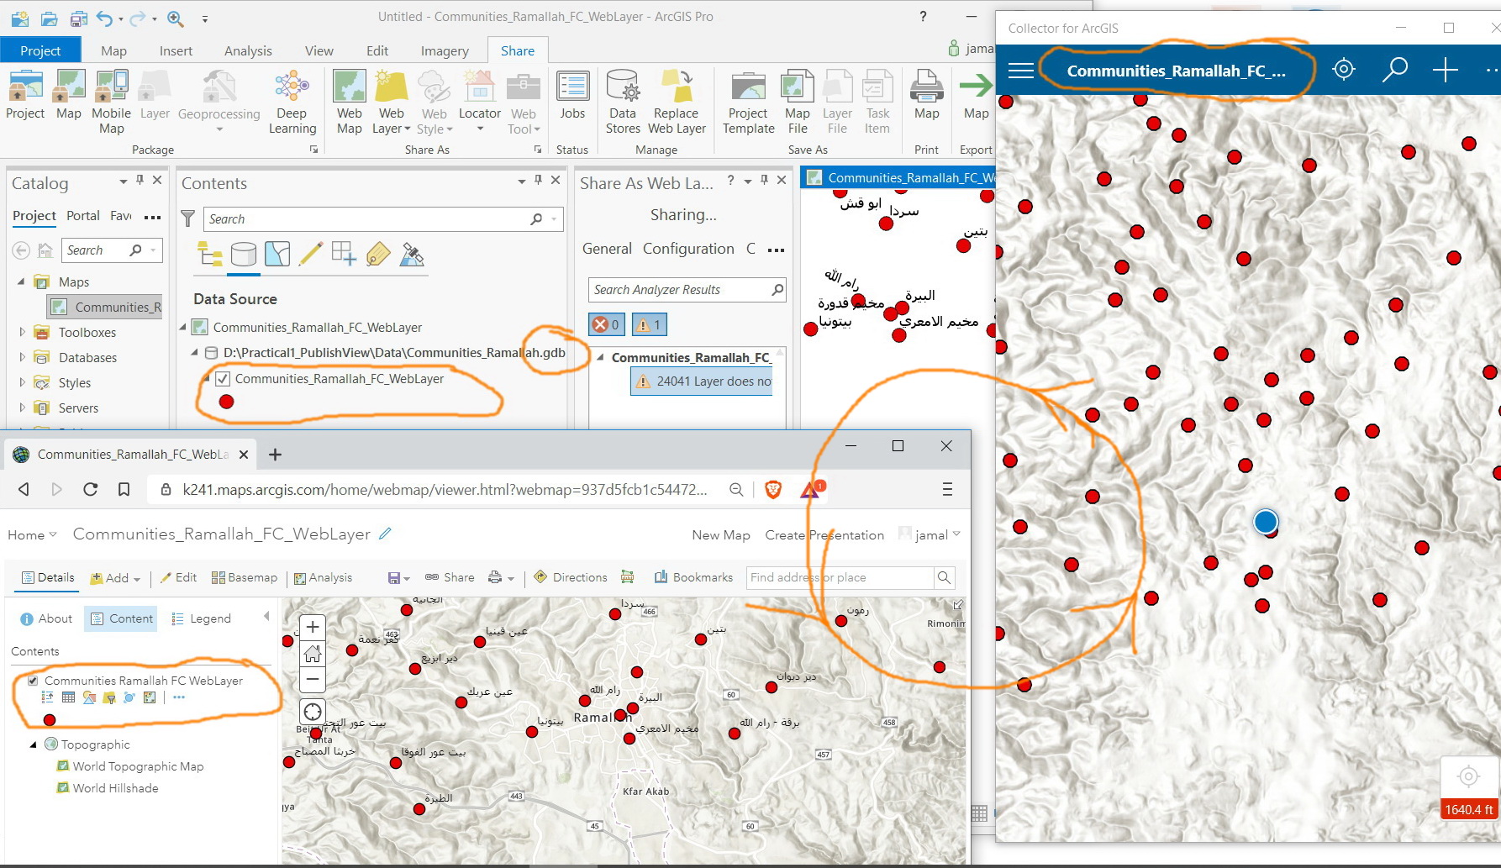The image size is (1501, 868).
Task: Expand the Databases node in Catalog
Action: coord(22,357)
